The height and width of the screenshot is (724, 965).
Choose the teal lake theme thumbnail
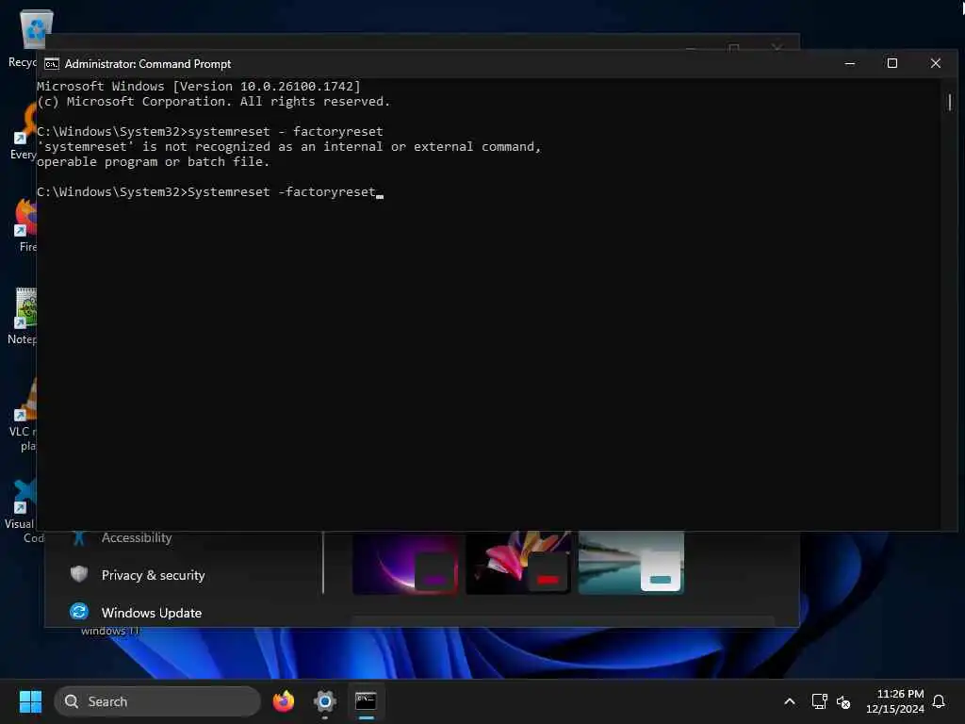(631, 563)
